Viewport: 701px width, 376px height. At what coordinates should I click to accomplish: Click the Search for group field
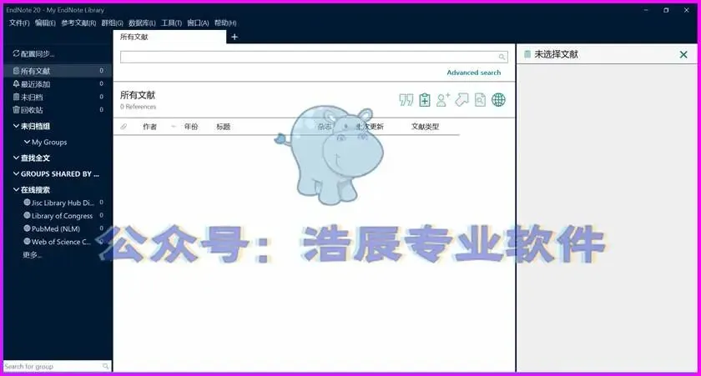58,366
